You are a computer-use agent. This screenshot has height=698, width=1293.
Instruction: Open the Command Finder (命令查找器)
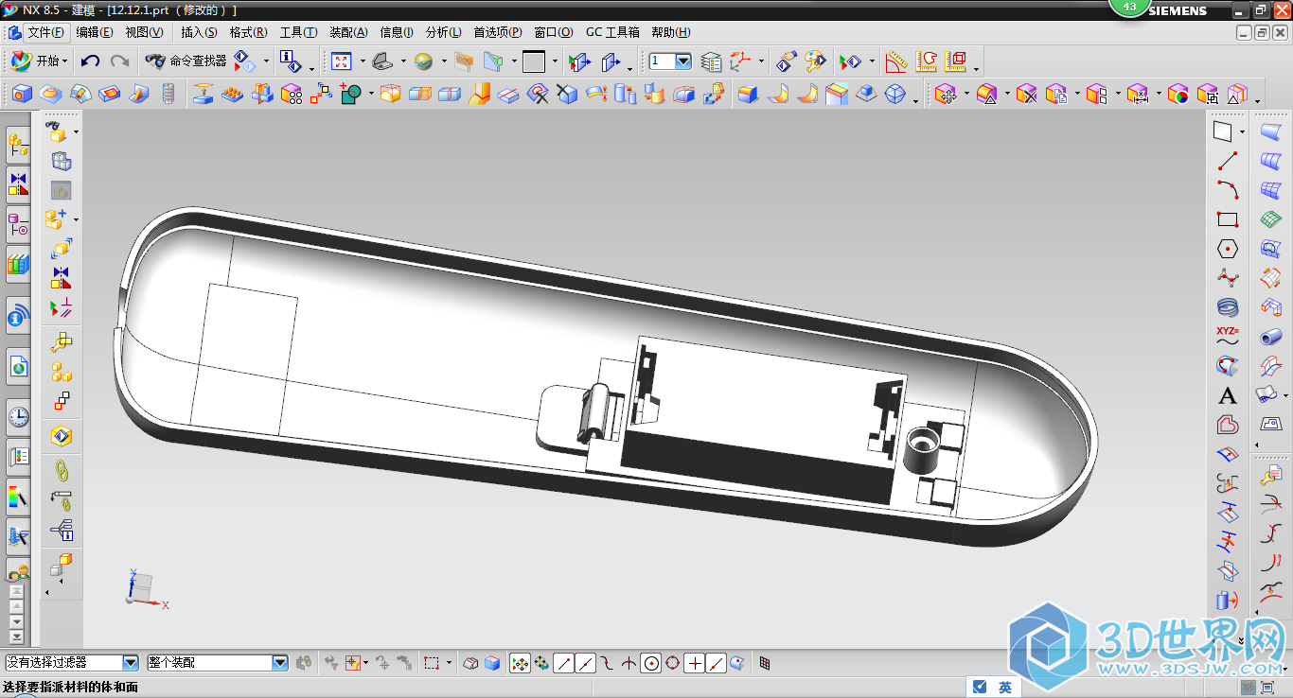click(x=186, y=61)
